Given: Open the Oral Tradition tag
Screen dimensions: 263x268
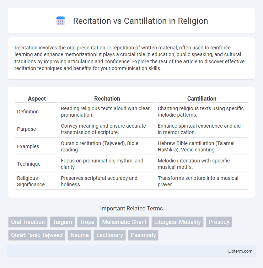Looking at the screenshot, I should (28, 222).
